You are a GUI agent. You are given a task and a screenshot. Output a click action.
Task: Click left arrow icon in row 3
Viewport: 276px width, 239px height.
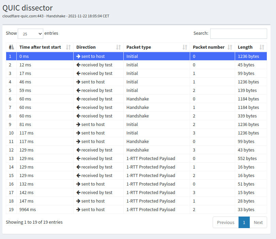[78, 73]
